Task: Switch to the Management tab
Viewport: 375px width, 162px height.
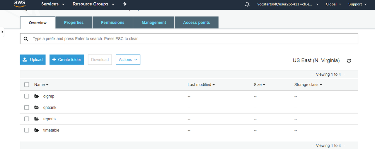Action: click(x=154, y=23)
